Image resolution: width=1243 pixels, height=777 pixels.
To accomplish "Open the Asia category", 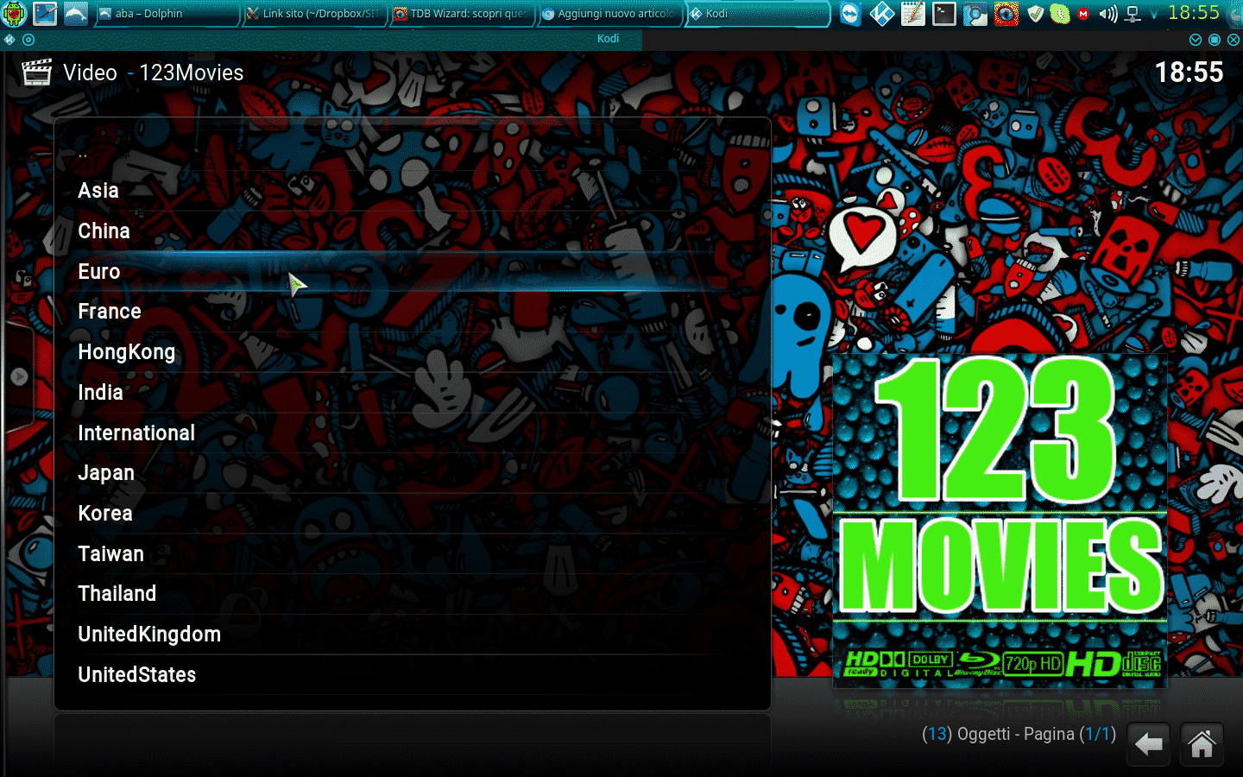I will 412,191.
